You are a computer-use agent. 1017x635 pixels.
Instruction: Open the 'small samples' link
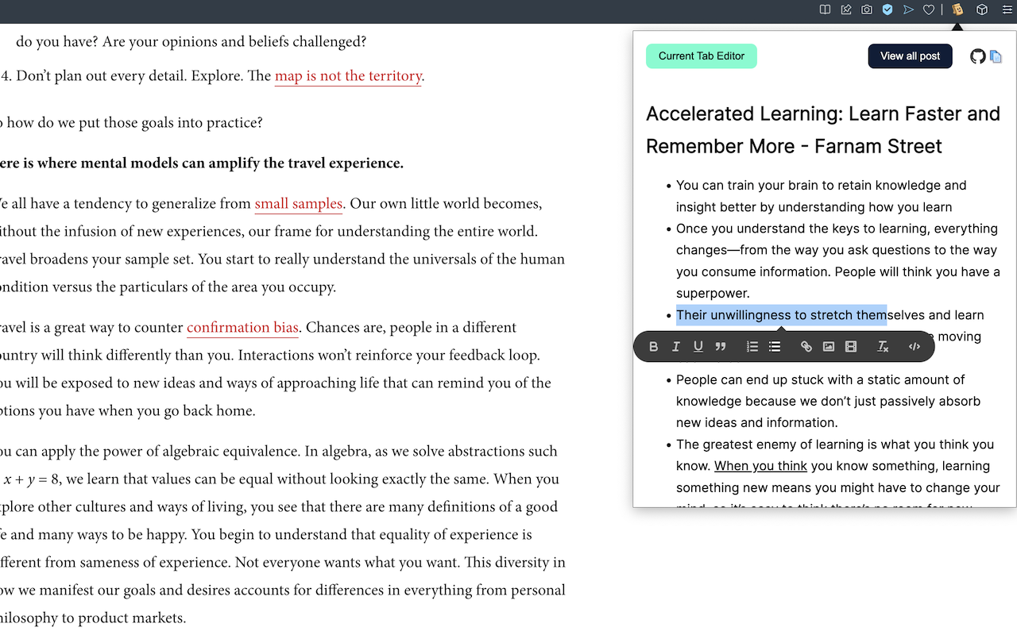tap(298, 204)
